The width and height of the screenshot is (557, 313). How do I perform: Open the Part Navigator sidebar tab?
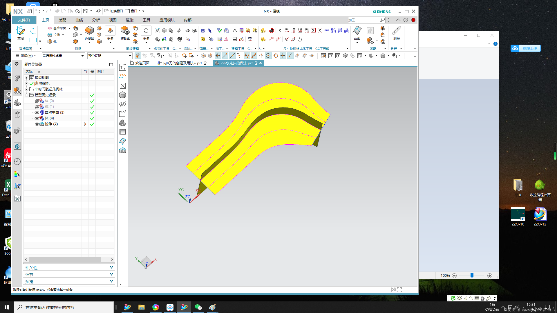(17, 103)
